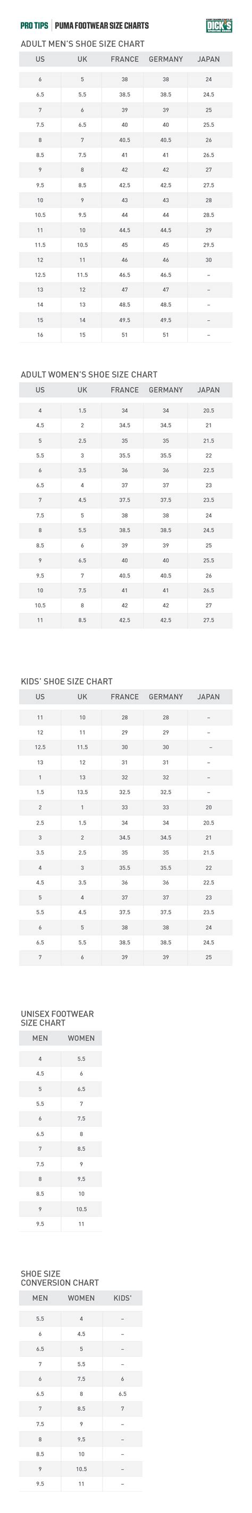Click the Dick's Sporting Goods logo

coord(219,26)
